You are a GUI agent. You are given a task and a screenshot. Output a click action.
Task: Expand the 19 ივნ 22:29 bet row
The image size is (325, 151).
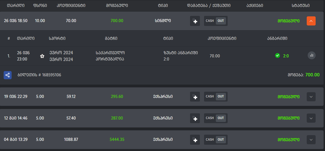coord(311,97)
